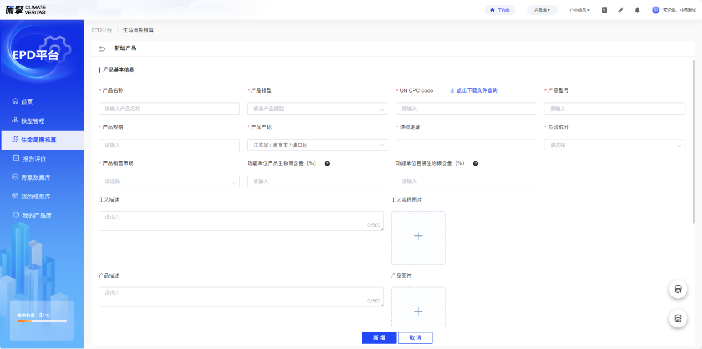Click the 产品名称 input field
The width and height of the screenshot is (702, 349).
[x=169, y=109]
